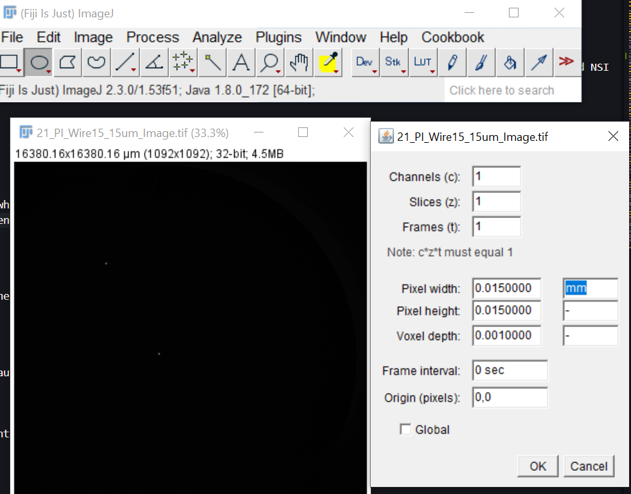
Task: Open the Dev developer menu tool
Action: click(x=365, y=62)
